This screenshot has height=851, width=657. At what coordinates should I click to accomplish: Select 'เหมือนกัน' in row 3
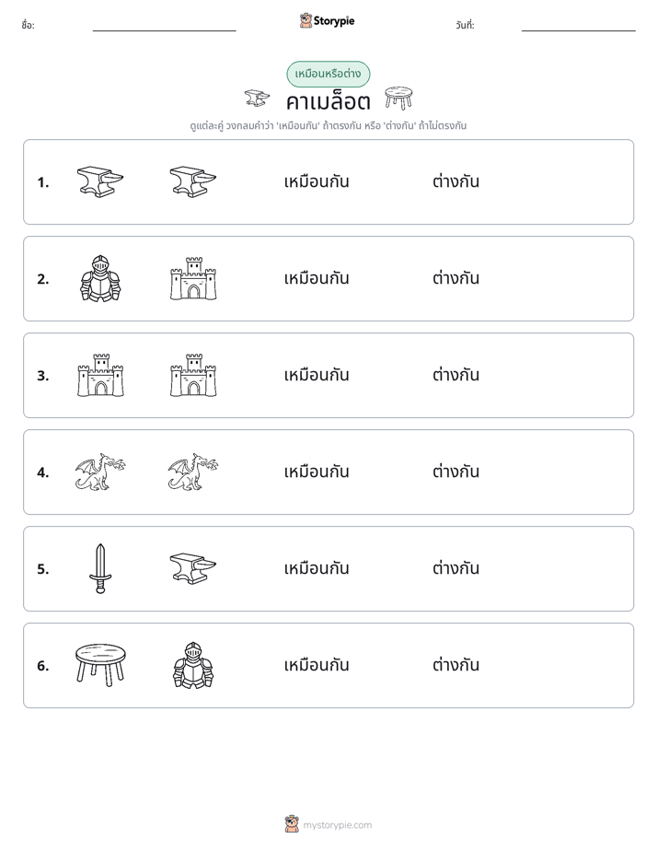coord(317,375)
